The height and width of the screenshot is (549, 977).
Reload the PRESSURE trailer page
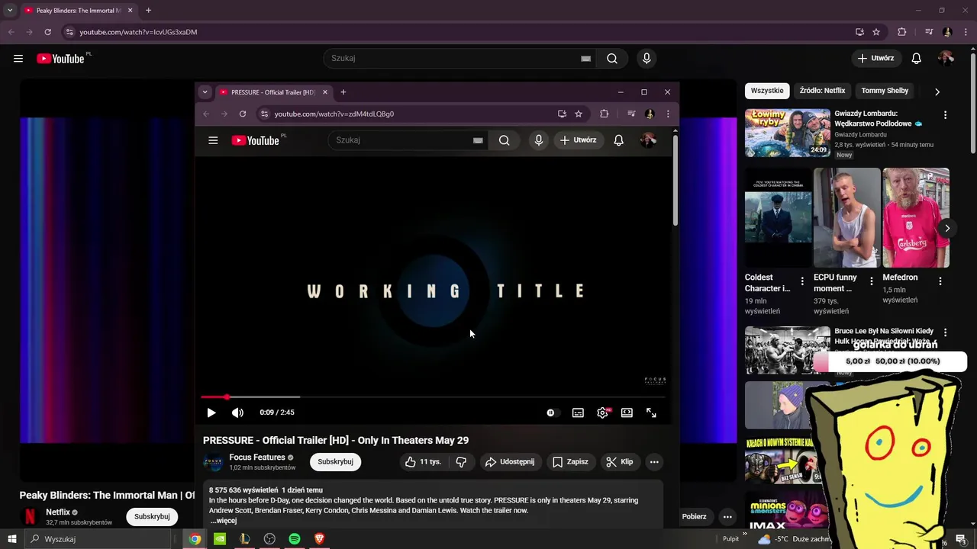tap(243, 114)
